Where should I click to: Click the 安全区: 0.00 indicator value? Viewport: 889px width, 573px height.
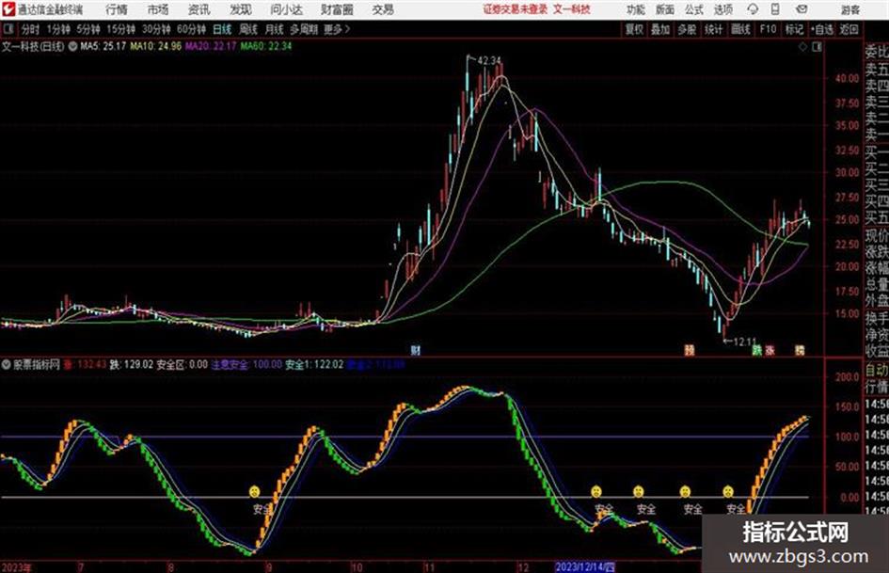pyautogui.click(x=182, y=364)
